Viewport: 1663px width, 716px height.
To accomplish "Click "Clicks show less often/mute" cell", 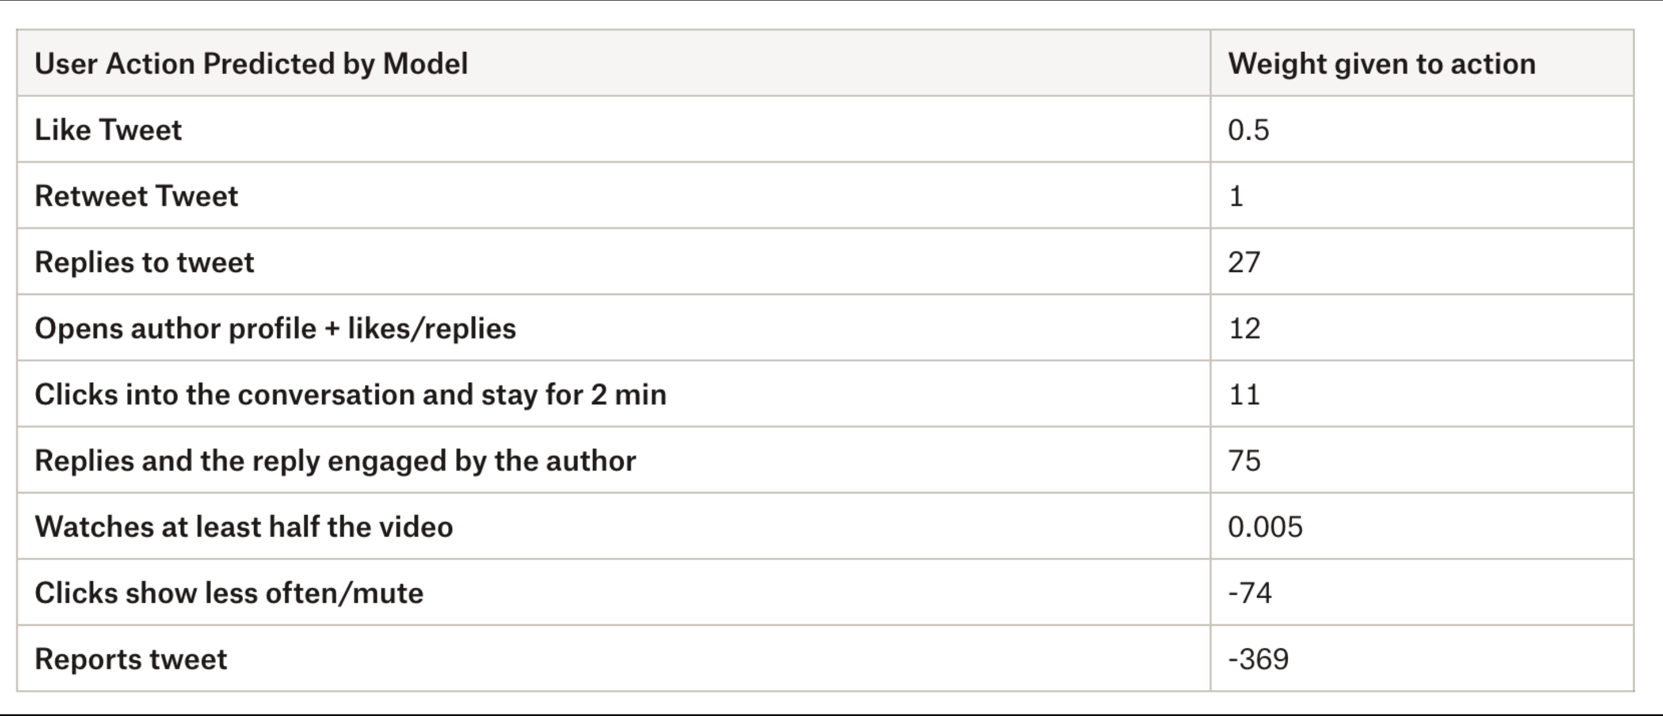I will click(x=229, y=592).
